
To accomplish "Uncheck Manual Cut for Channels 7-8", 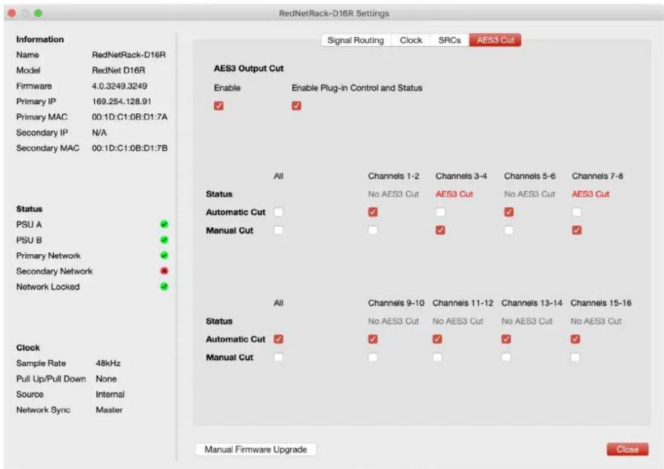I will click(577, 230).
